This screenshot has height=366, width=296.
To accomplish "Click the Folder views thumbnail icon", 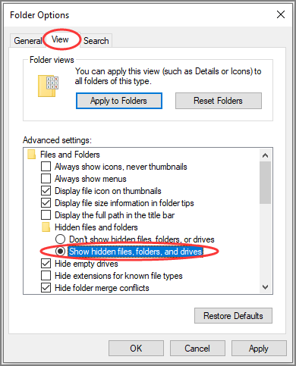I will (48, 86).
